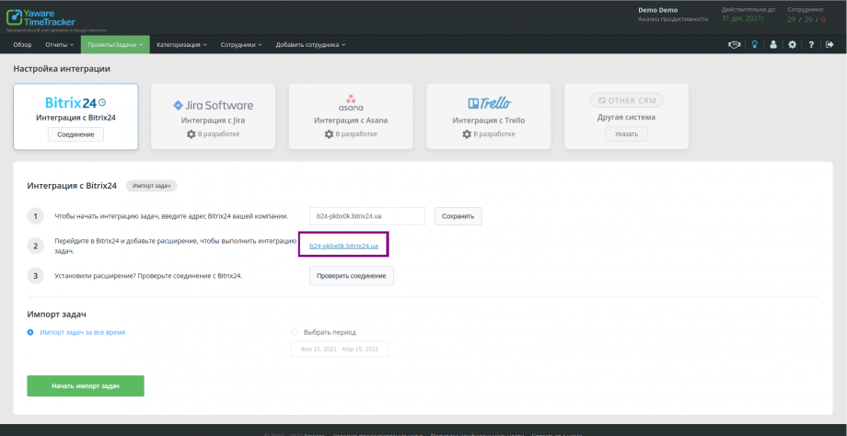Click the Другая система label
The height and width of the screenshot is (436, 847).
(627, 117)
